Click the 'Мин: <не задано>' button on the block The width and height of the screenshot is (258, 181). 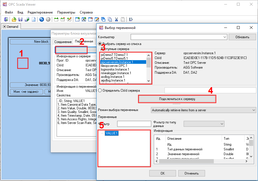pos(26,92)
